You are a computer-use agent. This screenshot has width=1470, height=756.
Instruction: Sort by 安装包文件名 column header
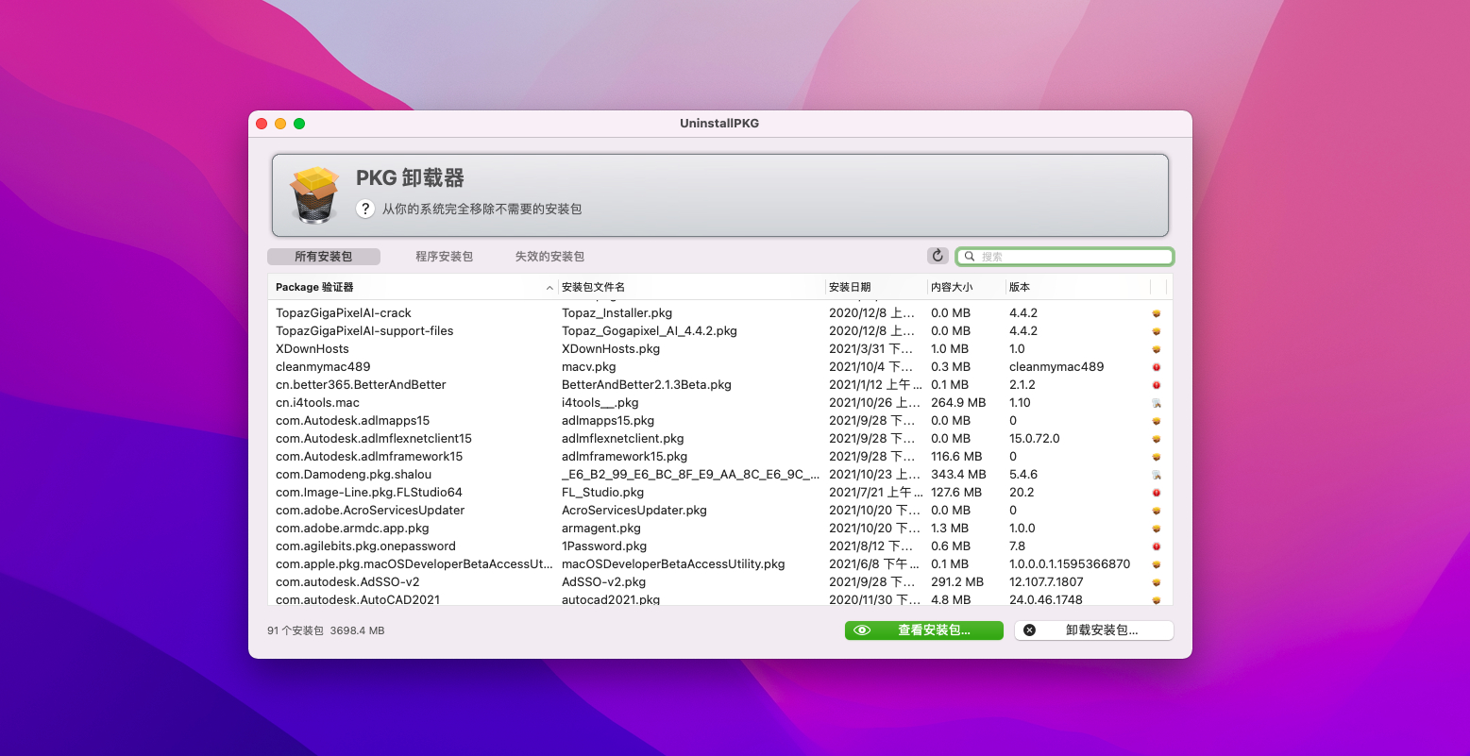pyautogui.click(x=691, y=287)
